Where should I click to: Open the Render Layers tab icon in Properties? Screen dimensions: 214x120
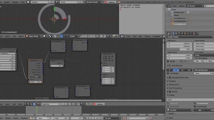point(176,33)
